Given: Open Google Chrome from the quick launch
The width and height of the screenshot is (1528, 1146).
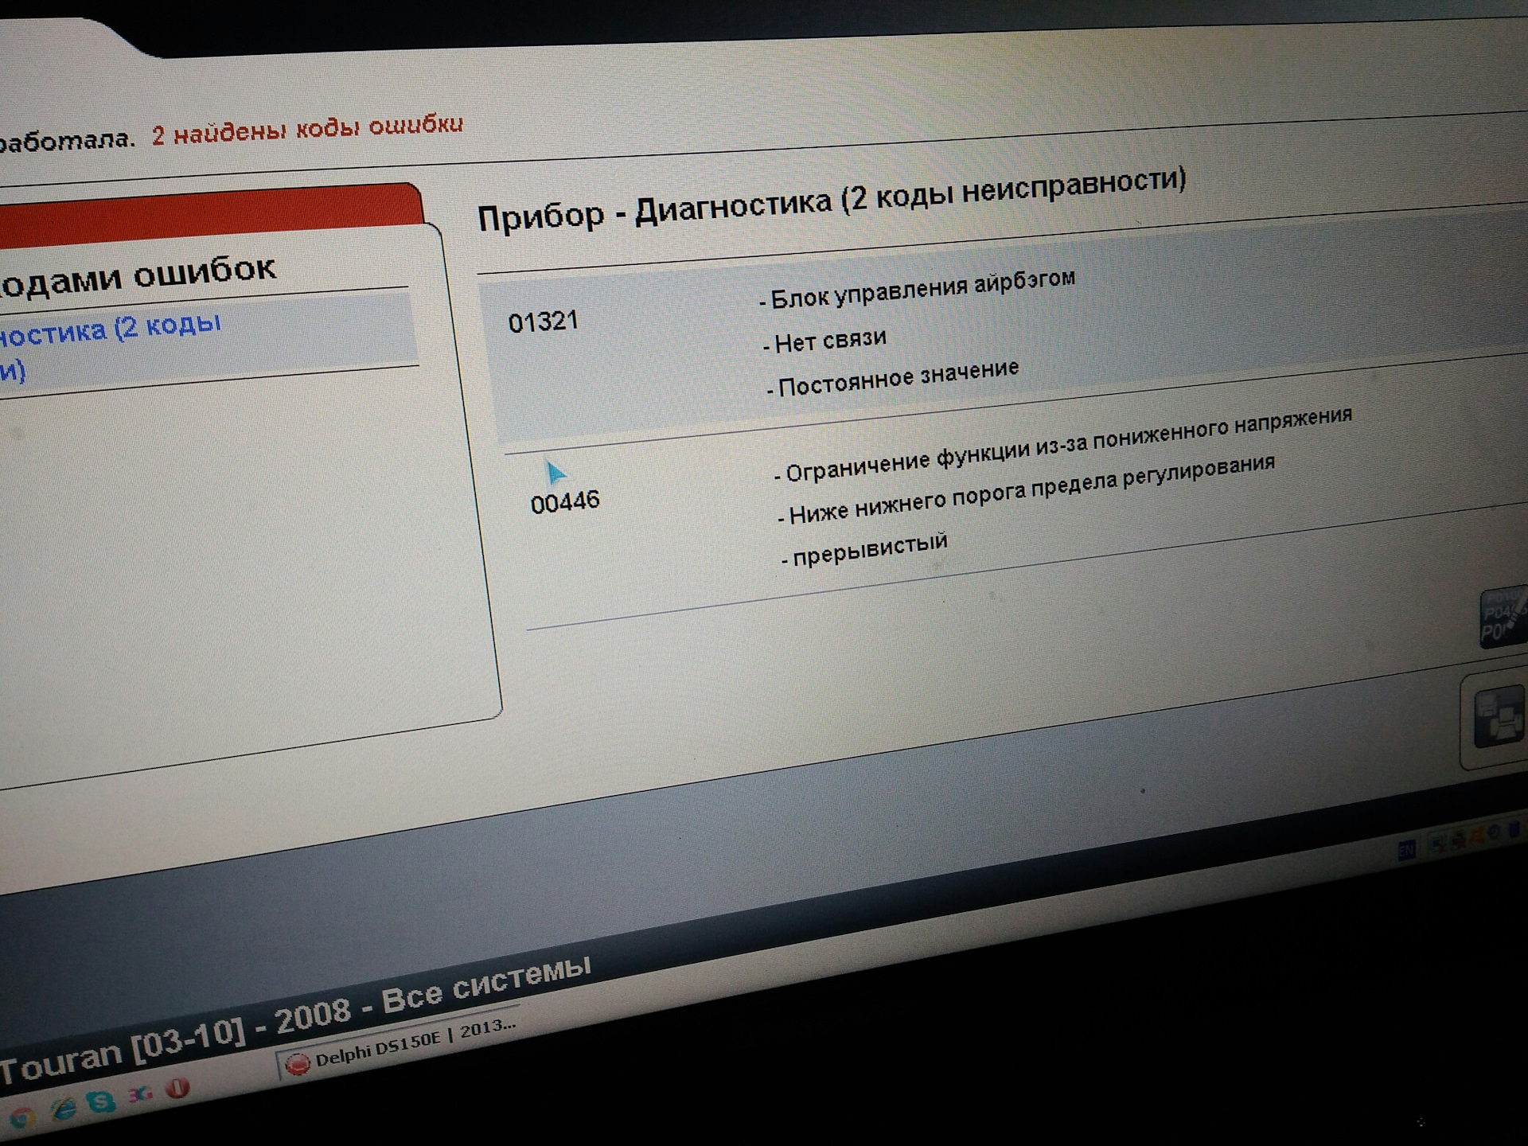Looking at the screenshot, I should pyautogui.click(x=21, y=1119).
